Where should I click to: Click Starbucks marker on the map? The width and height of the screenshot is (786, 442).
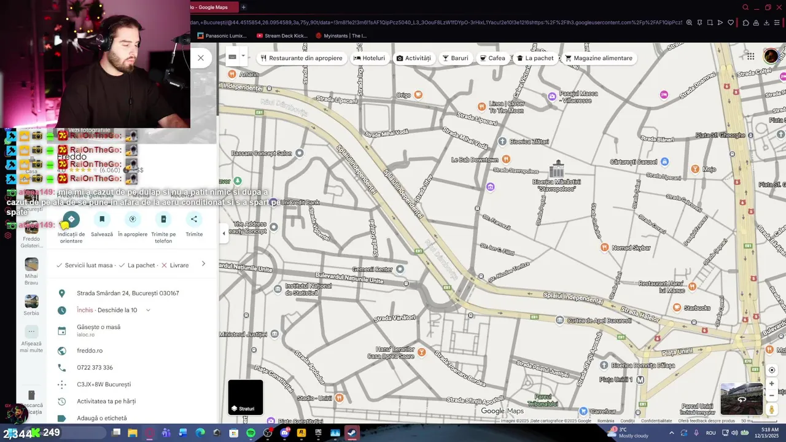point(677,307)
